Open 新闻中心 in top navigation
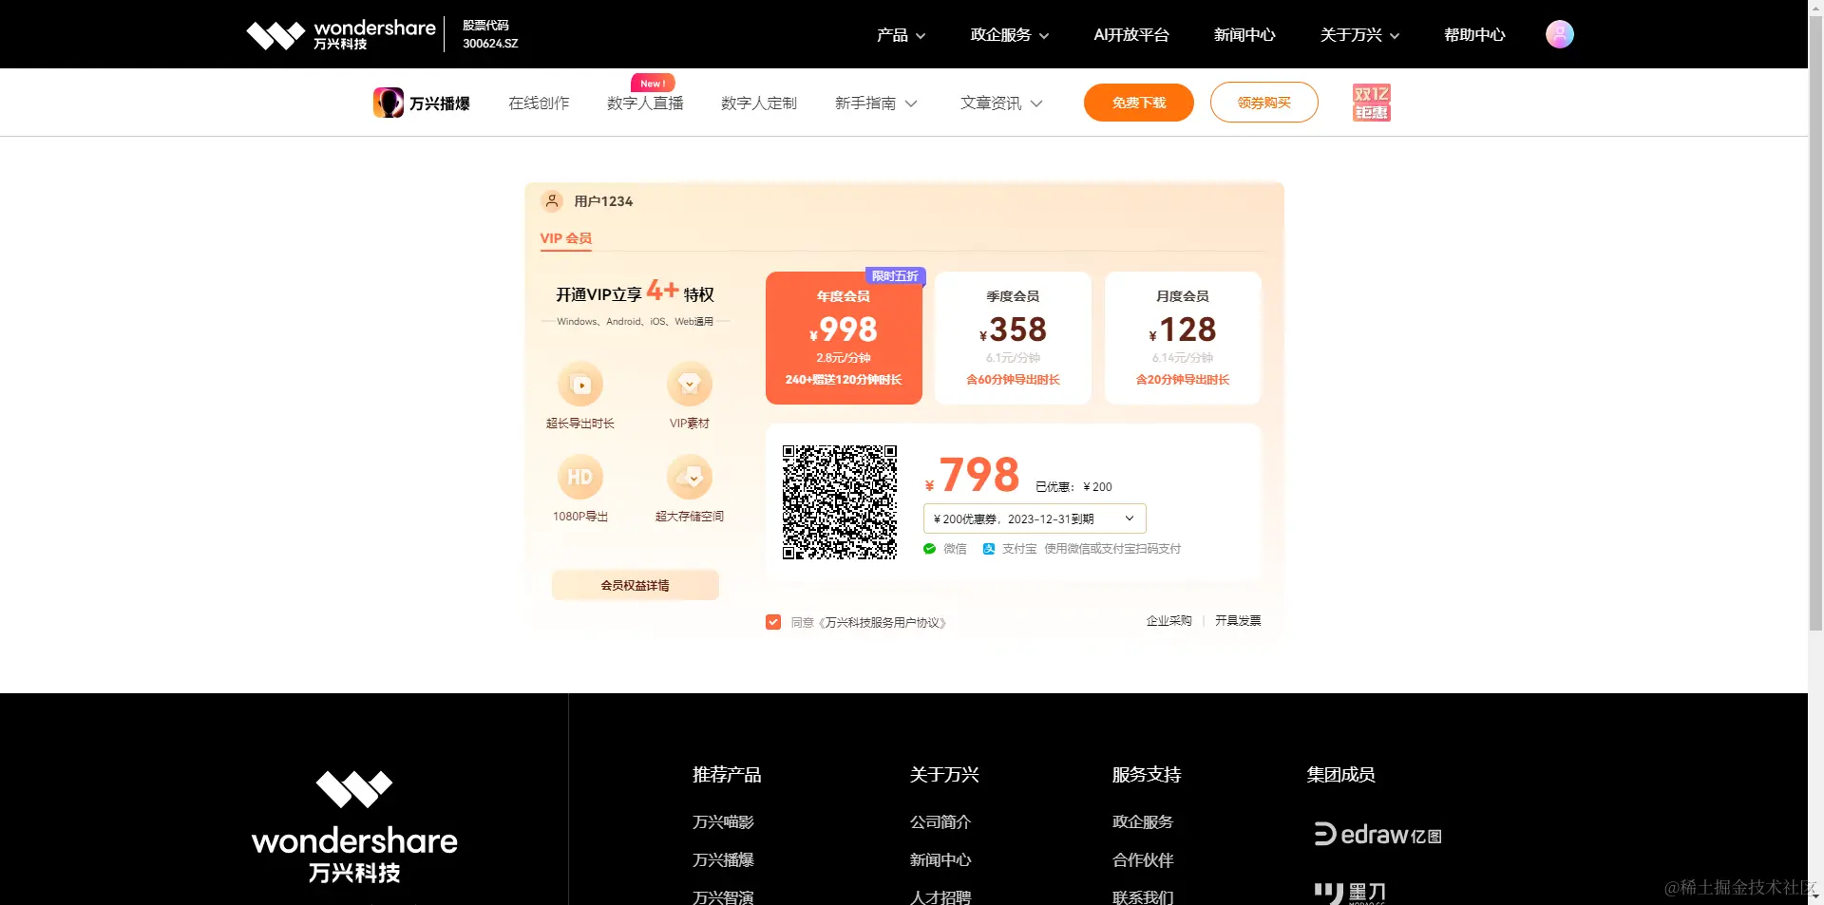Screen dimensions: 1824x905 click(x=1244, y=35)
